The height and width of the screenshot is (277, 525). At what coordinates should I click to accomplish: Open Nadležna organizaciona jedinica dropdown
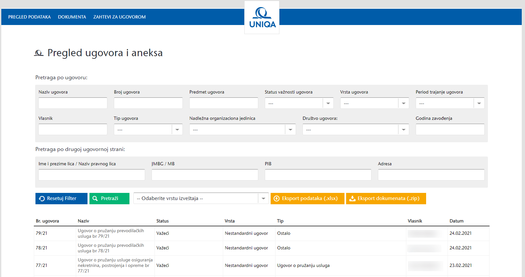(290, 130)
